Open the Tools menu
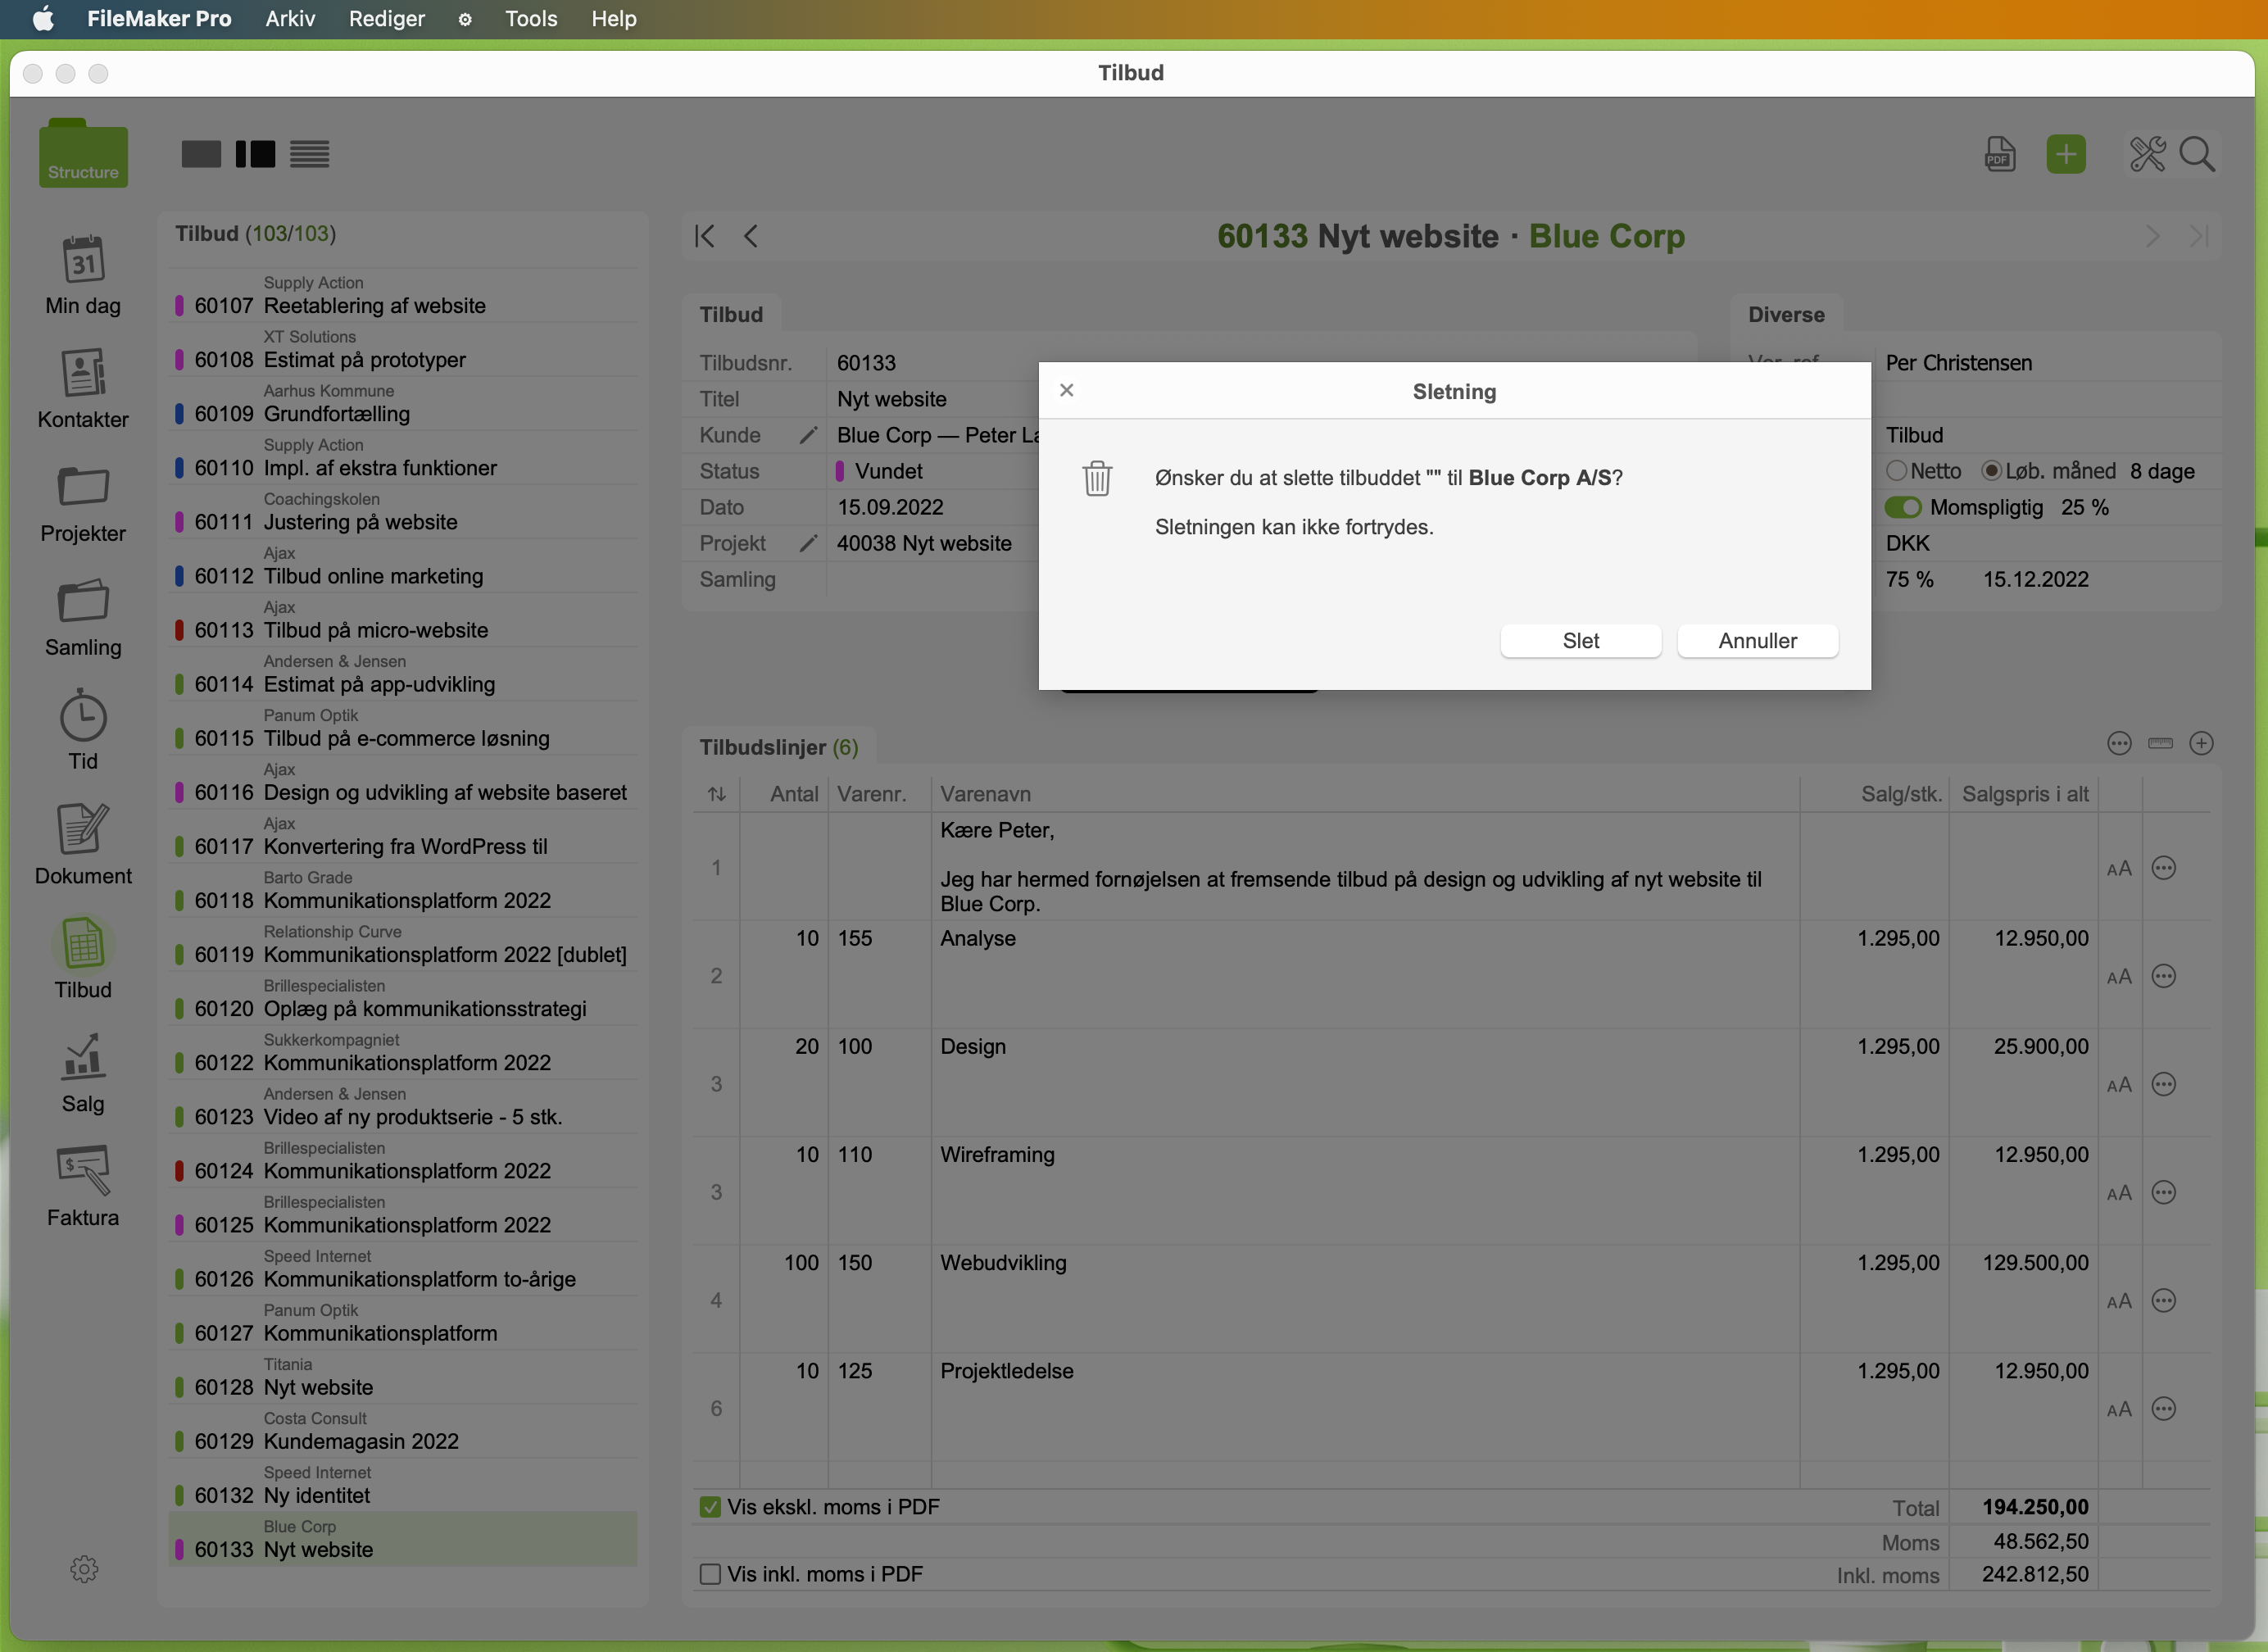 [530, 19]
